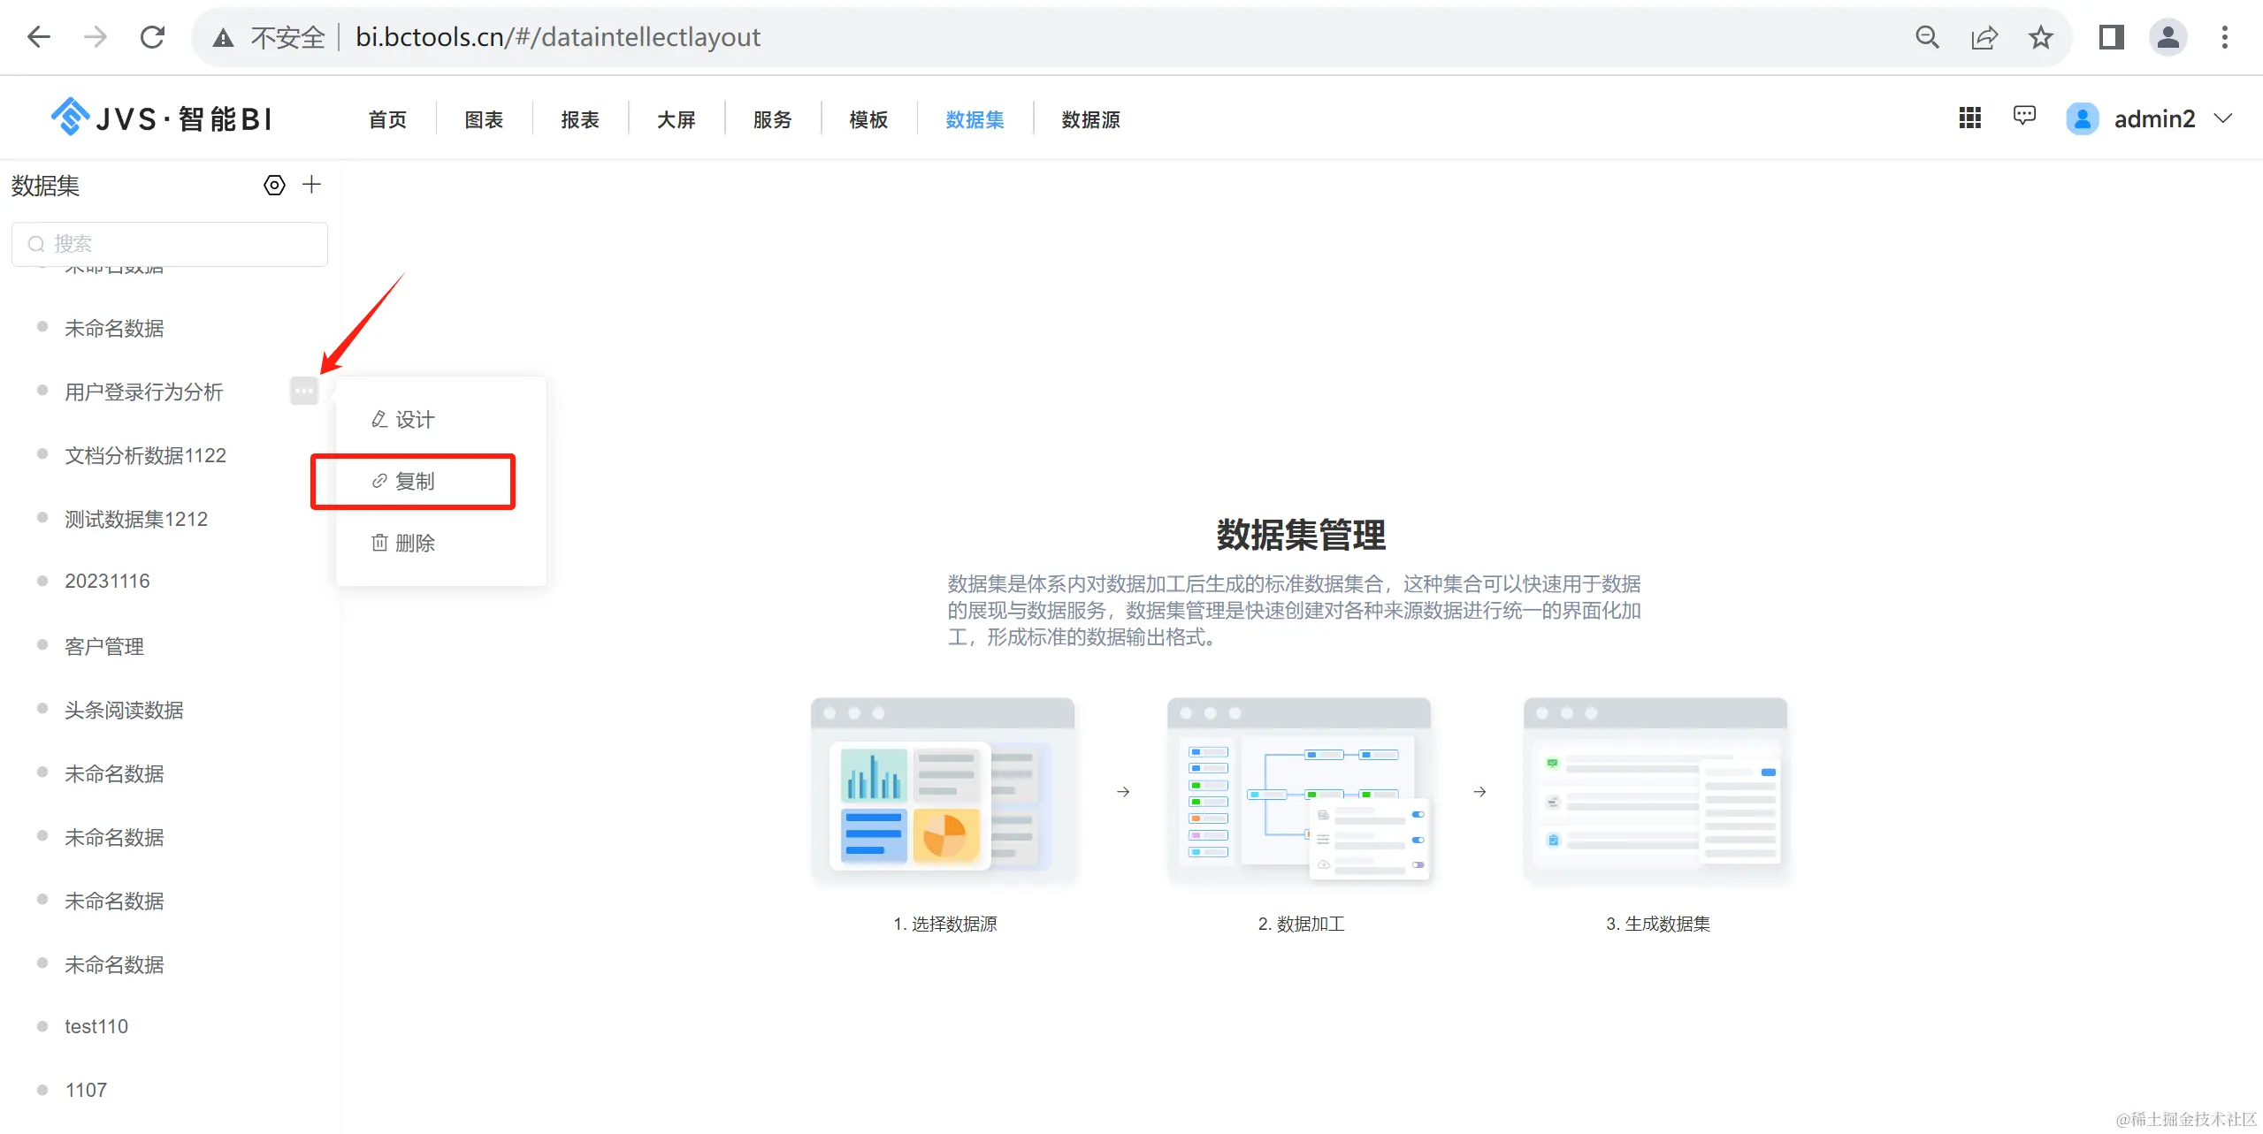2263x1134 pixels.
Task: Click the JVS 智能BI logo
Action: (x=162, y=118)
